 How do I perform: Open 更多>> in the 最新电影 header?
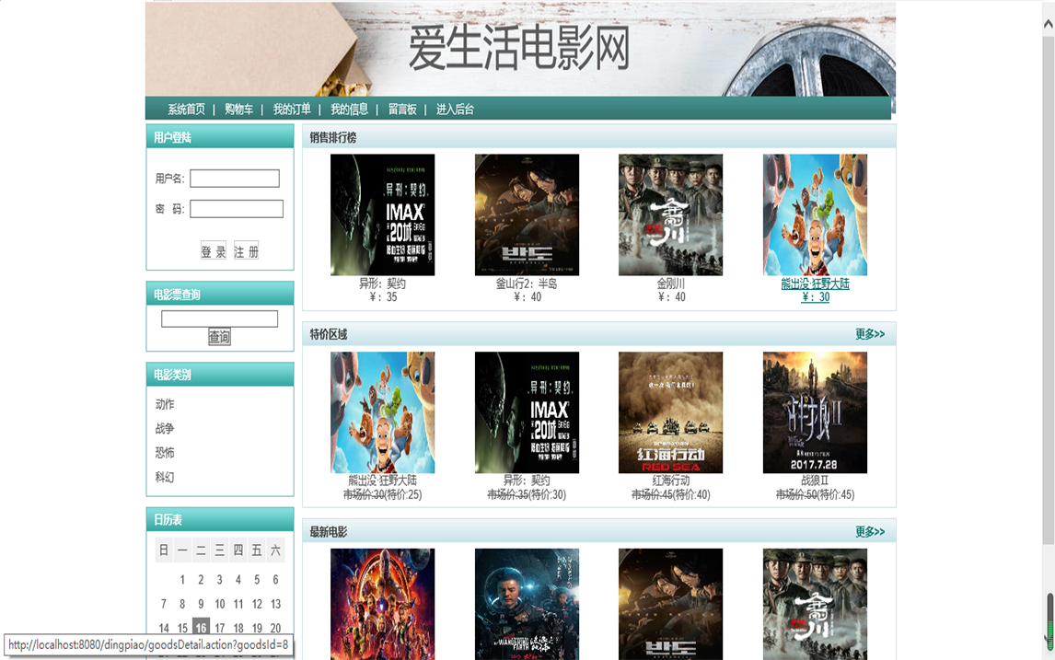pyautogui.click(x=870, y=532)
